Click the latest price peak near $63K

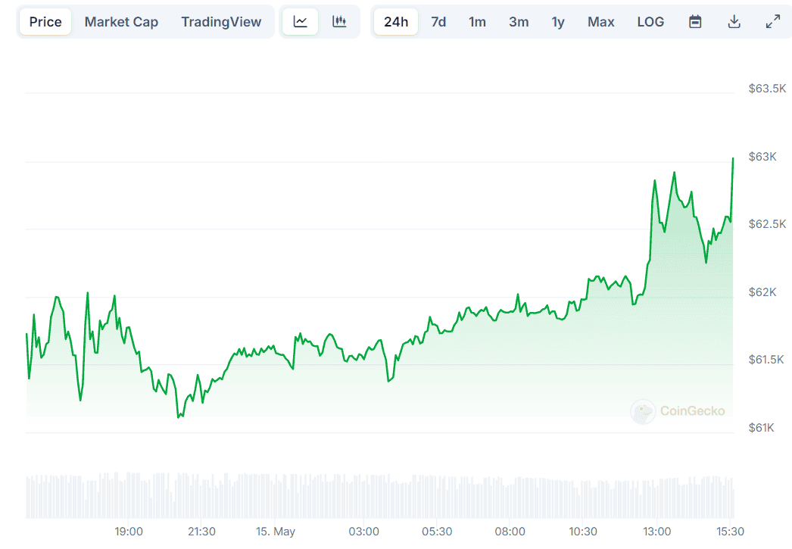pyautogui.click(x=733, y=158)
